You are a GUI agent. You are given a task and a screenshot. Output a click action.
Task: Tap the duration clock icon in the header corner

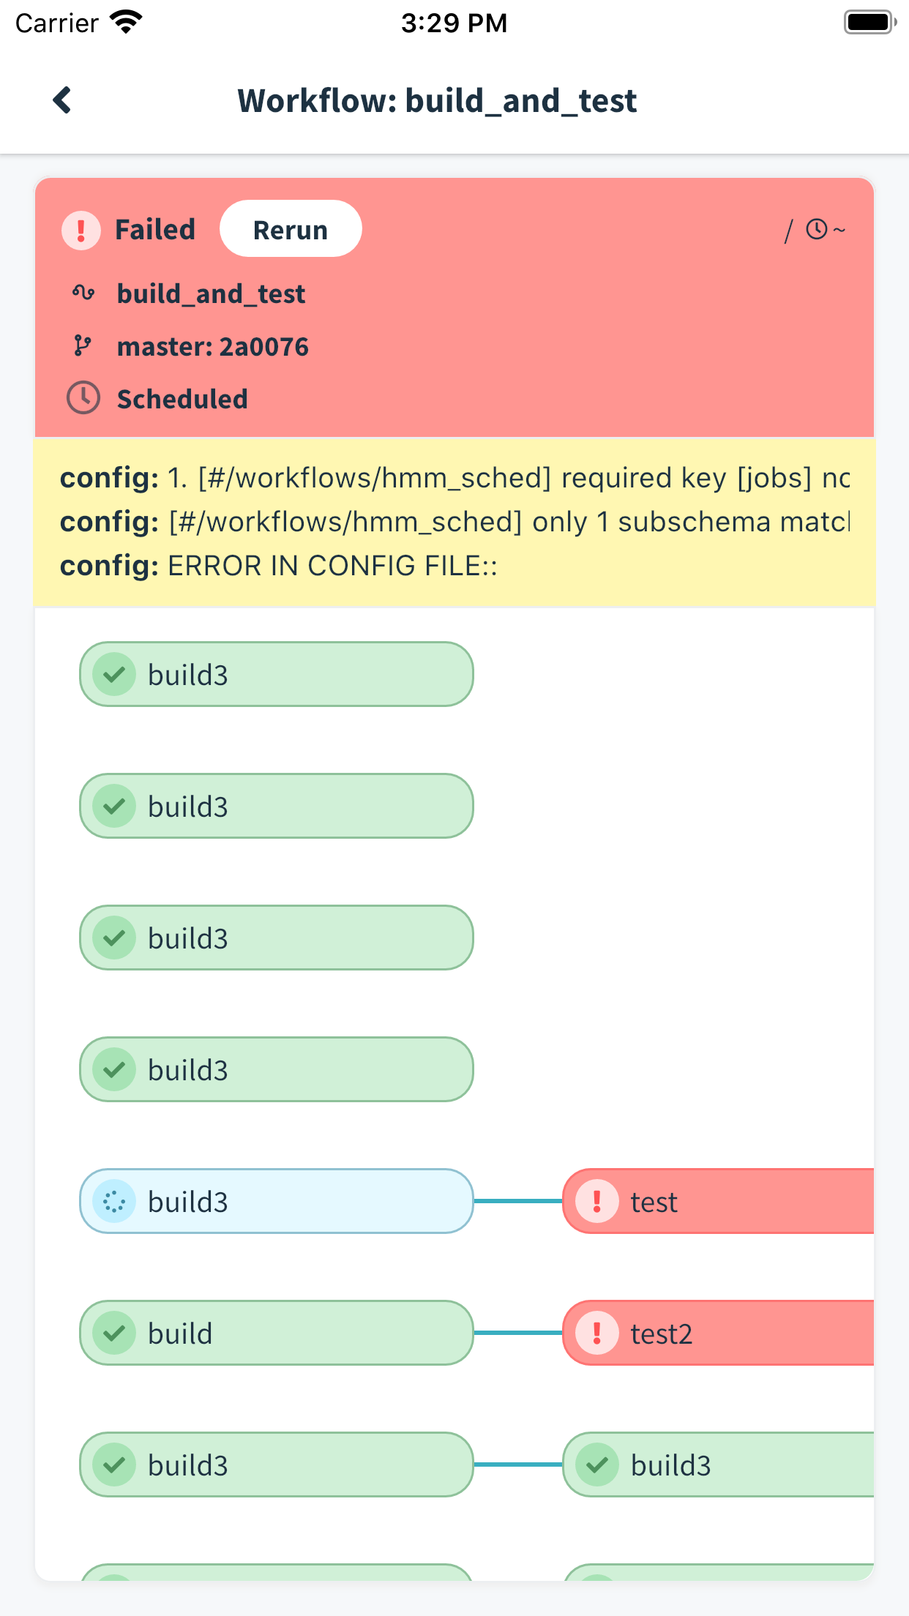click(818, 229)
